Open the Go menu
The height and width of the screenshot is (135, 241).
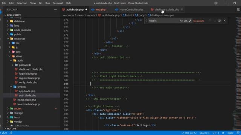40,3
